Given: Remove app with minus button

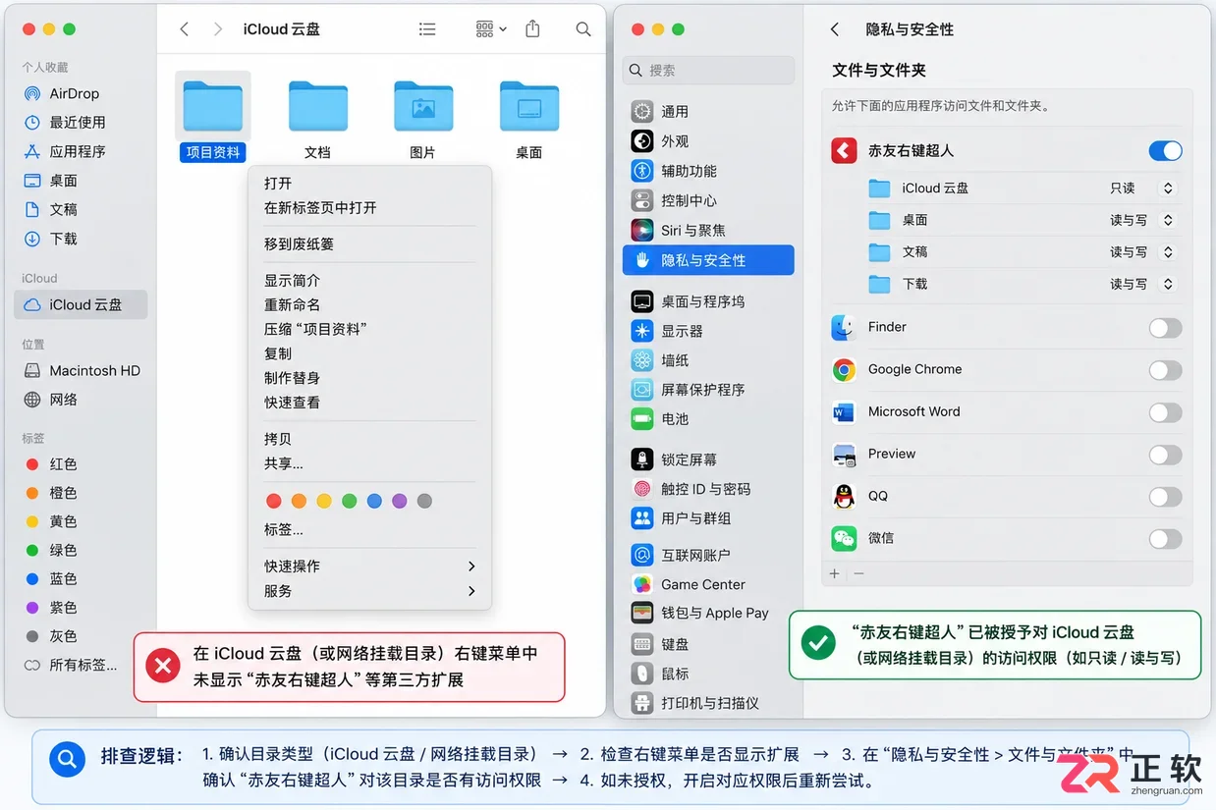Looking at the screenshot, I should click(x=858, y=573).
